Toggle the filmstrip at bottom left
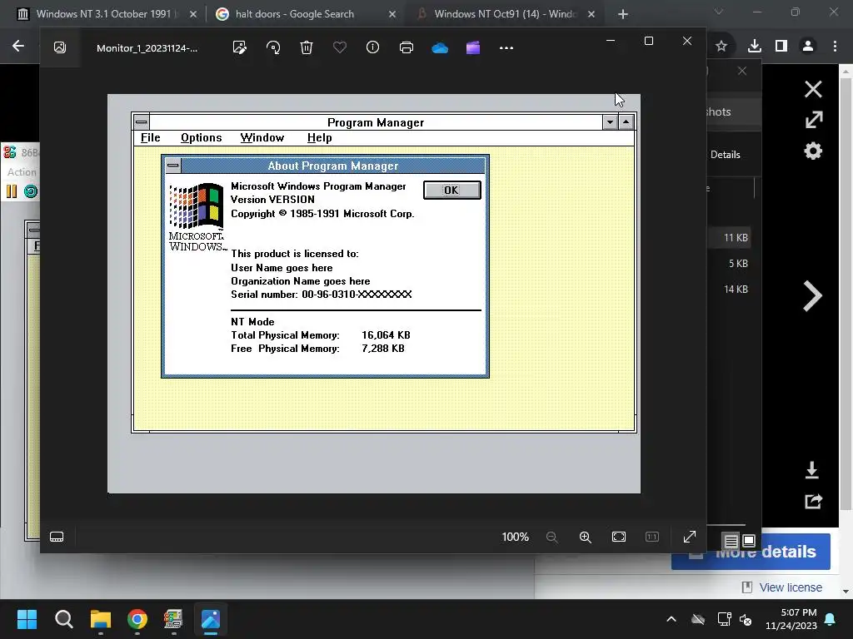The height and width of the screenshot is (639, 853). click(57, 537)
